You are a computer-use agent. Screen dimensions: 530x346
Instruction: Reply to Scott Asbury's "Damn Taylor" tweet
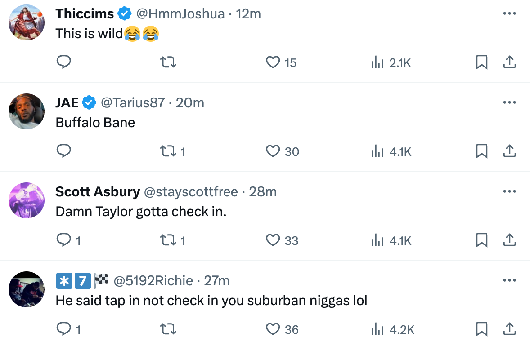(x=64, y=241)
